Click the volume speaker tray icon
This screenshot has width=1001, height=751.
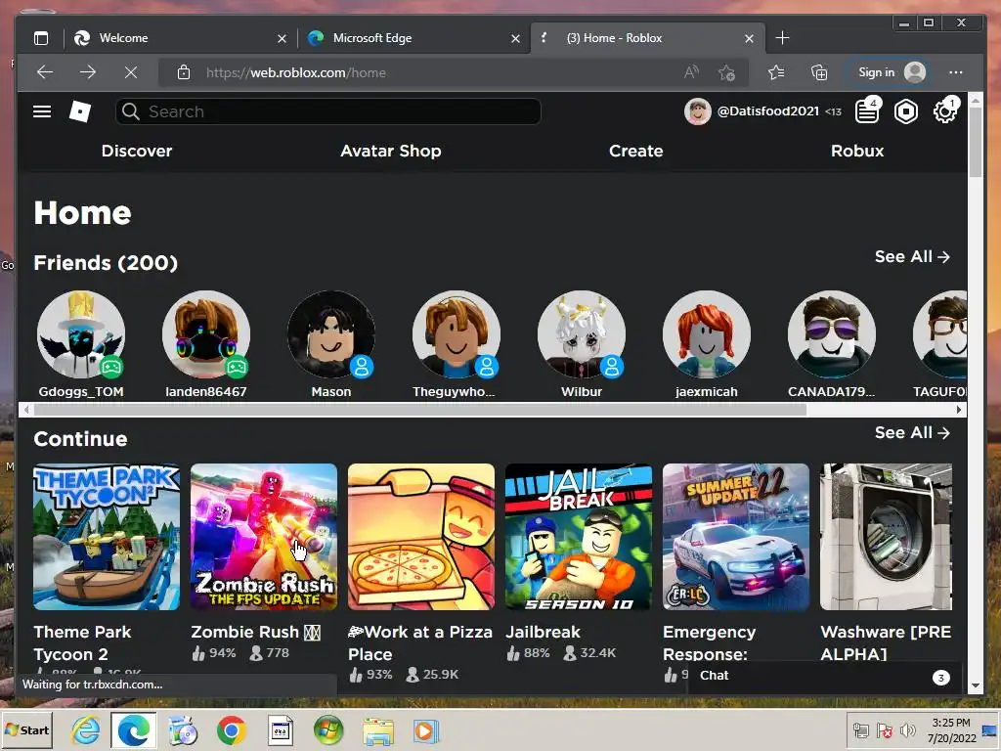point(907,729)
